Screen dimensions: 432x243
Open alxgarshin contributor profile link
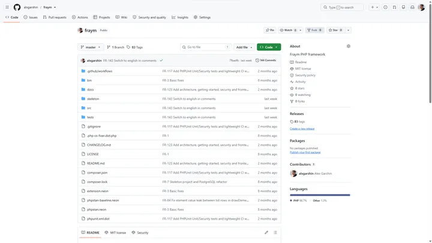coord(306,173)
